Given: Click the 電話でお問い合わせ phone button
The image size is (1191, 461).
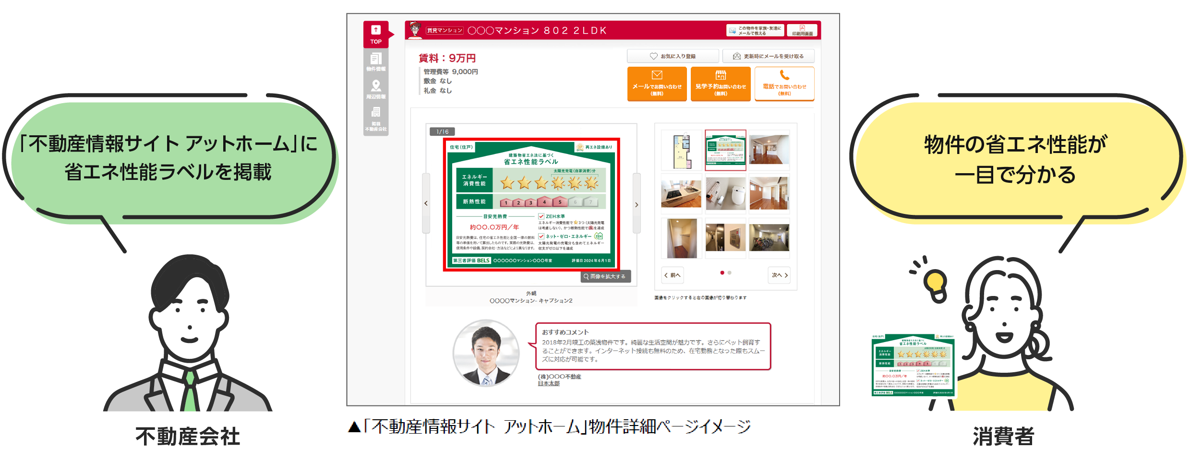Looking at the screenshot, I should tap(784, 83).
